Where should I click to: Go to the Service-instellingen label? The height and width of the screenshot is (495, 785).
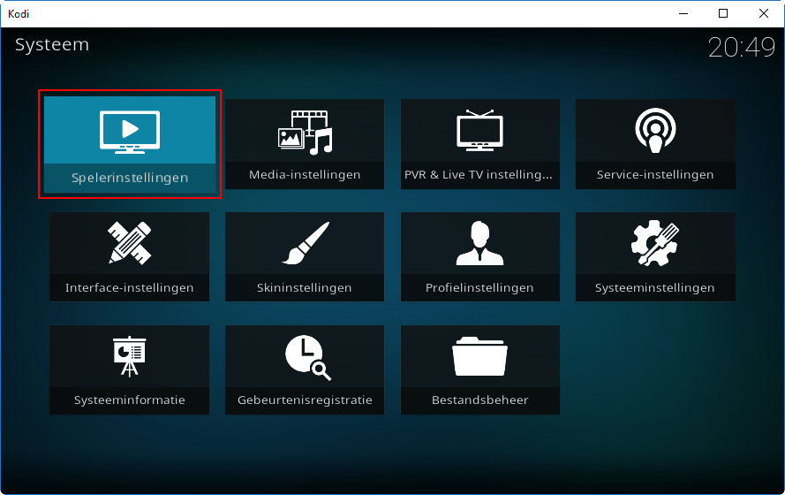(655, 174)
